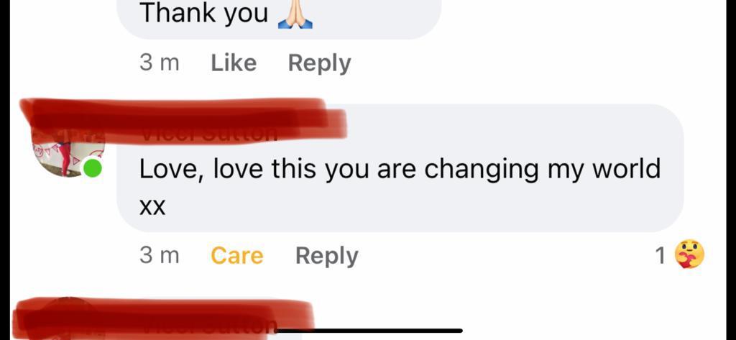Tap the redacted commenter name at the bottom
Image resolution: width=736 pixels, height=340 pixels.
[x=165, y=317]
